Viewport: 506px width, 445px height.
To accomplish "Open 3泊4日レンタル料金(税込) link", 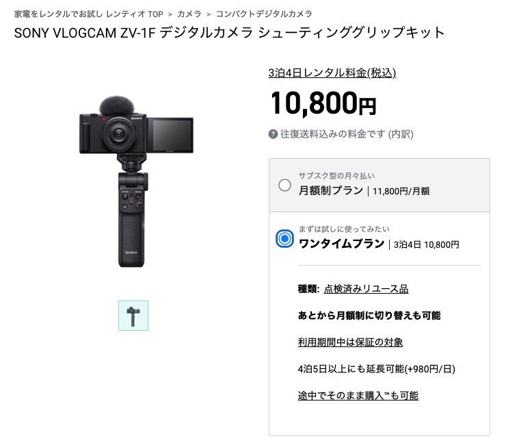I will point(332,73).
